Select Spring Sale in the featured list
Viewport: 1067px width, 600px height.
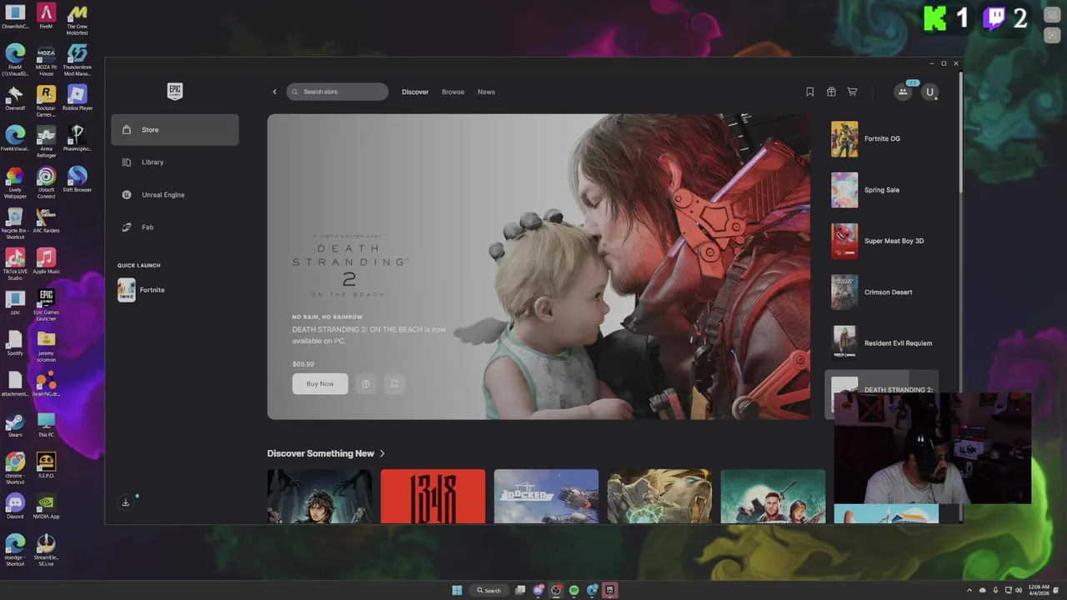(882, 190)
